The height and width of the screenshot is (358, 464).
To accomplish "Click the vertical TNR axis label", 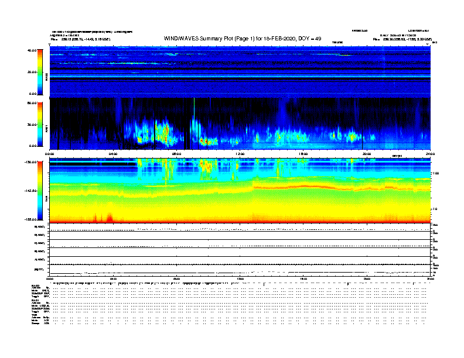I will (x=47, y=199).
